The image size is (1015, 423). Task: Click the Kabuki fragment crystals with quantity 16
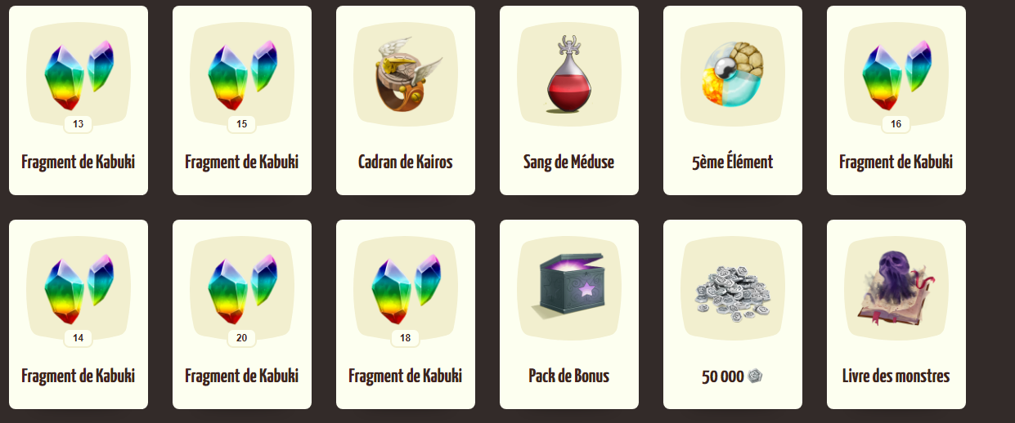click(896, 75)
